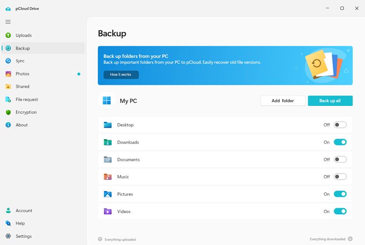Click the Uploads icon in the sidebar
365x245 pixels.
[8, 35]
